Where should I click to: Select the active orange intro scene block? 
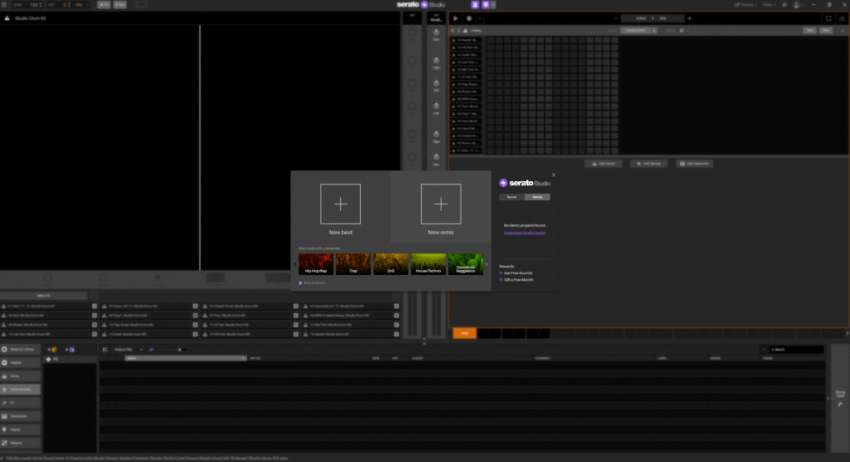[465, 333]
